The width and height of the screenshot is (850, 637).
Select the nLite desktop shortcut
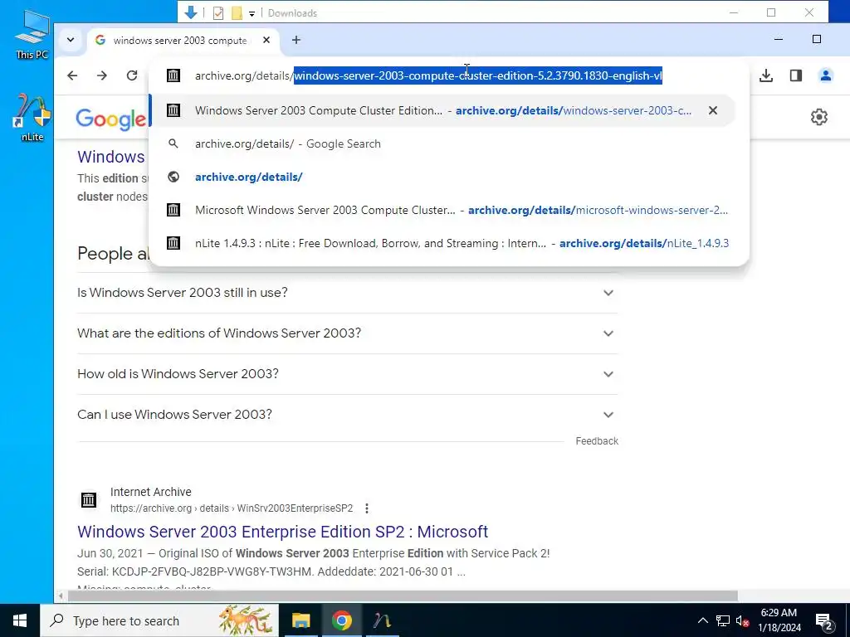pos(32,118)
